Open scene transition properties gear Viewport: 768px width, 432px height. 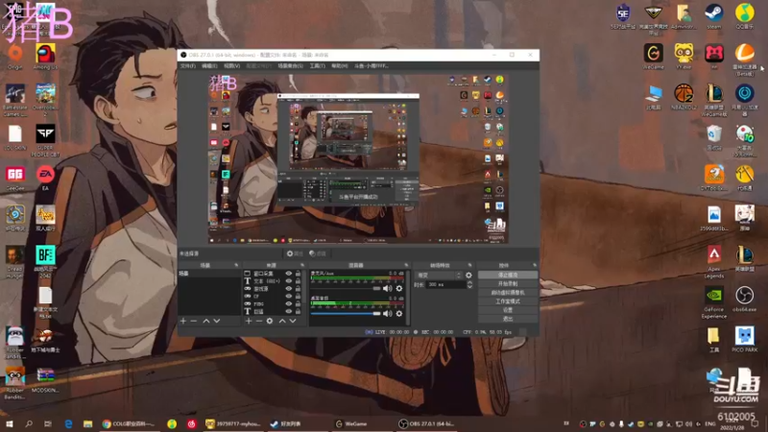click(x=468, y=276)
